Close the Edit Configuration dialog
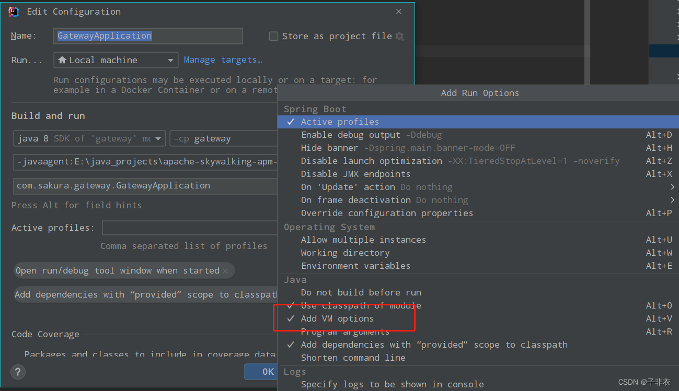Screen dimensions: 679x391 coord(399,11)
